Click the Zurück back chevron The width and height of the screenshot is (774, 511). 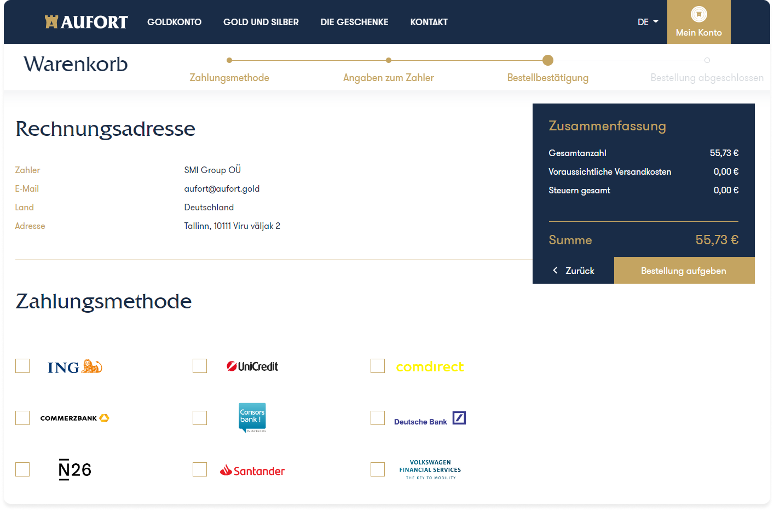(556, 271)
